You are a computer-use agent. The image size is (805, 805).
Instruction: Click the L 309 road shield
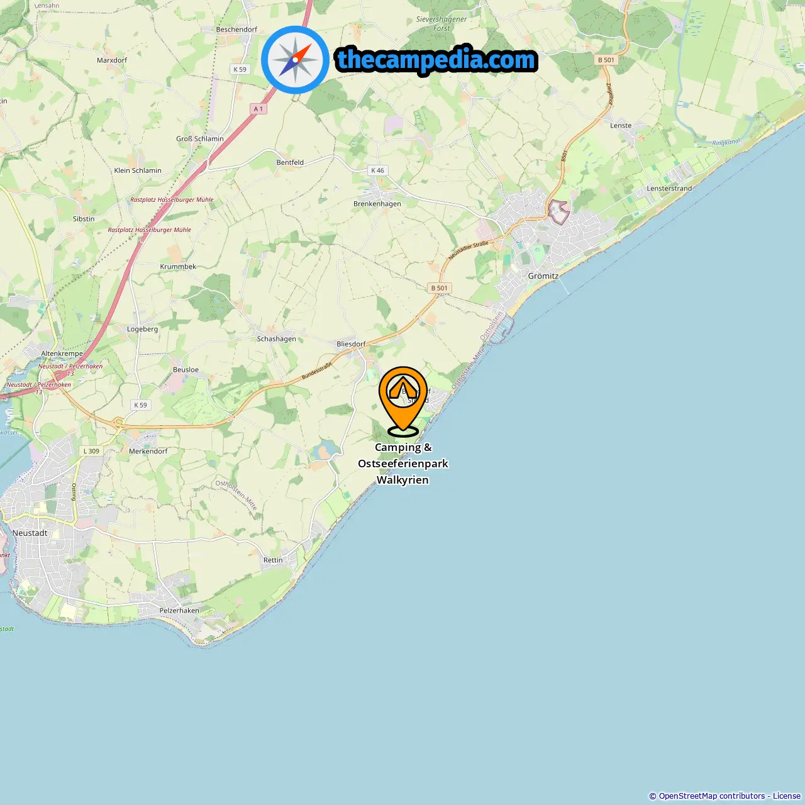pos(91,451)
